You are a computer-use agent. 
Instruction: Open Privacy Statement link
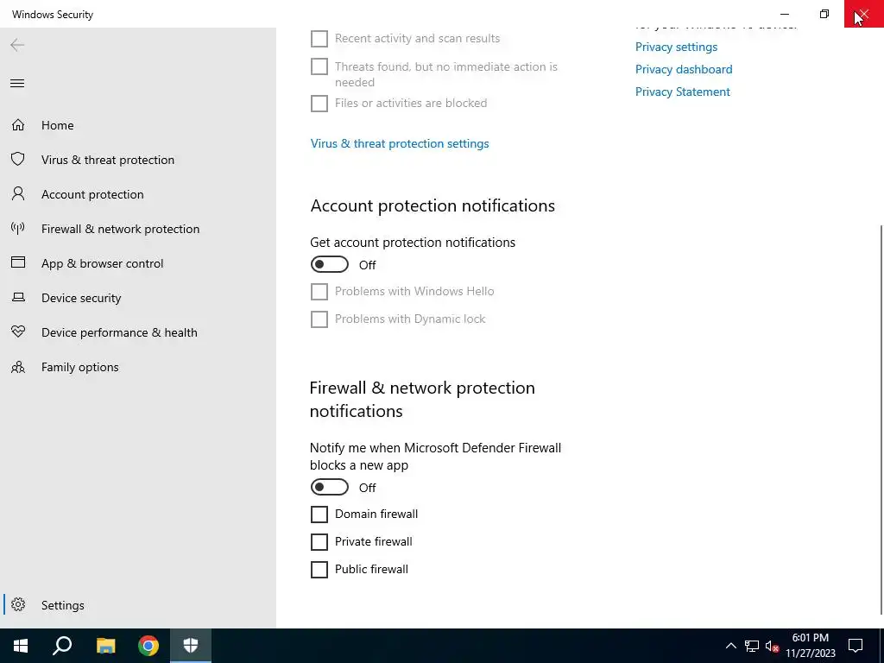click(x=683, y=92)
